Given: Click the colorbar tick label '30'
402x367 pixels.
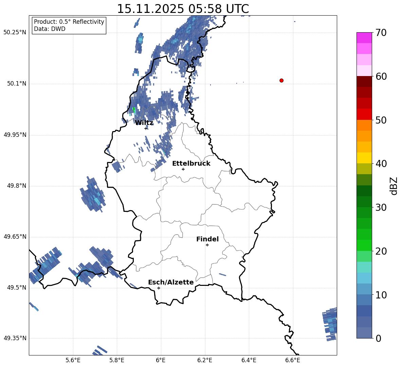Looking at the screenshot, I should (381, 207).
